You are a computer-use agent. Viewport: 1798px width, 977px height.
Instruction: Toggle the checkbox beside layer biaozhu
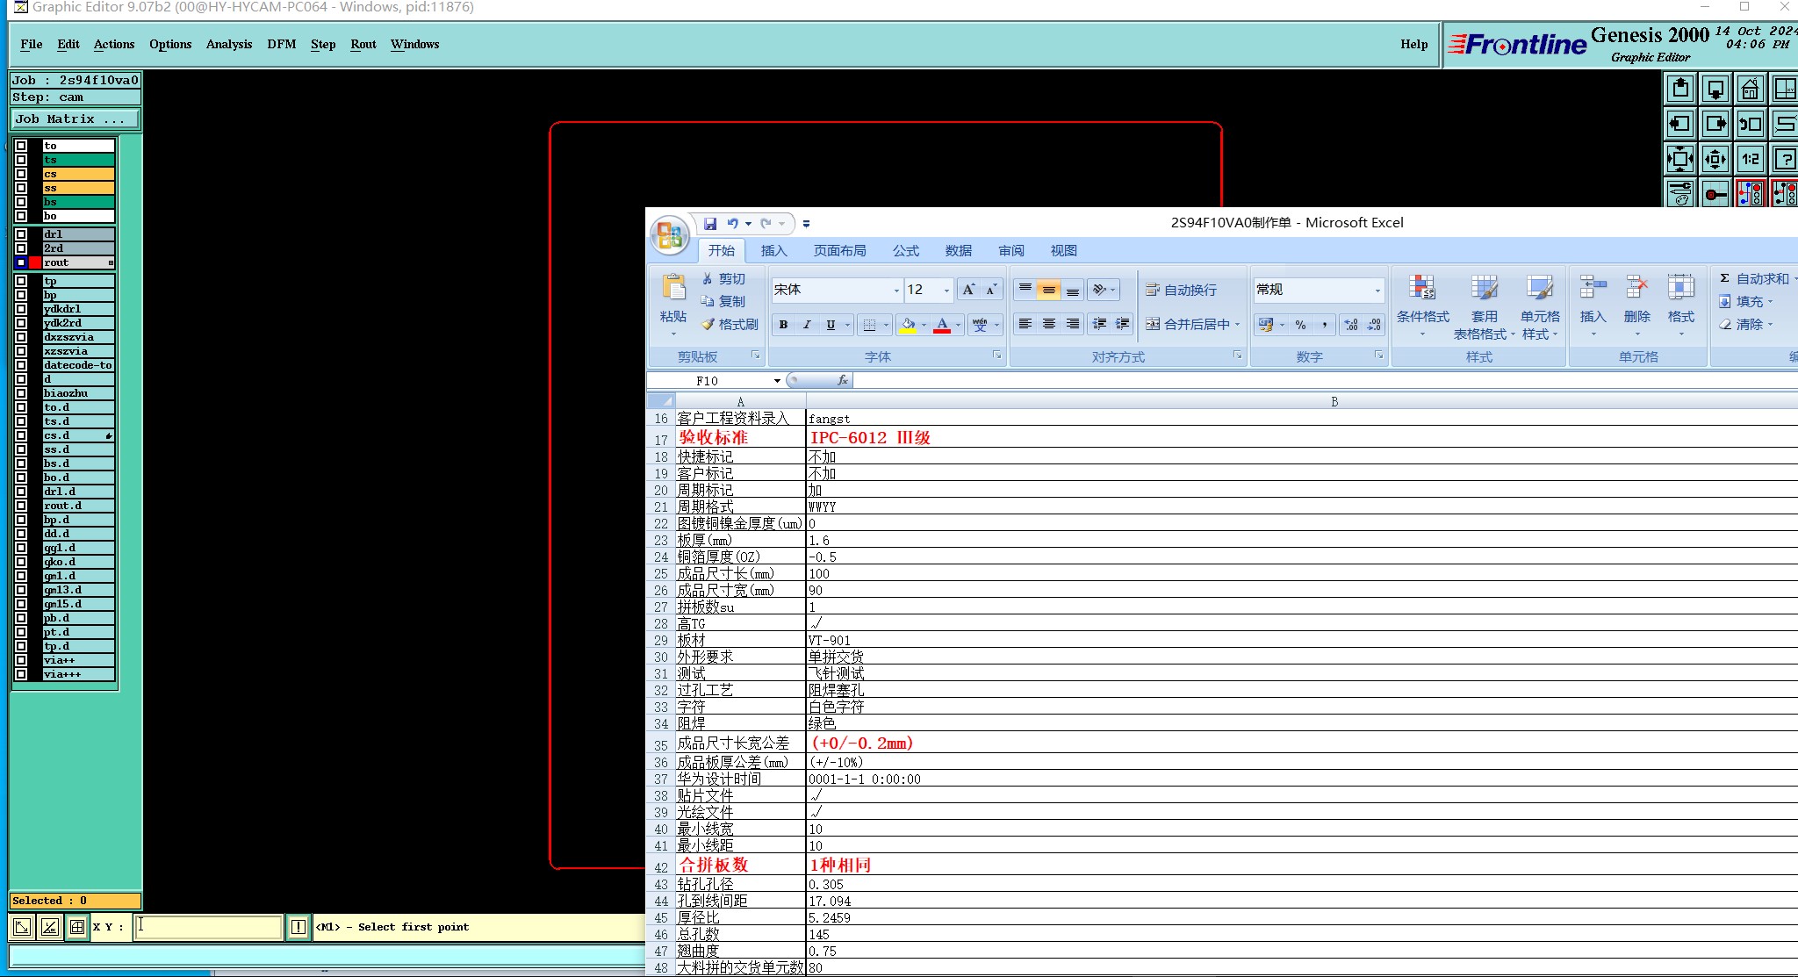21,393
